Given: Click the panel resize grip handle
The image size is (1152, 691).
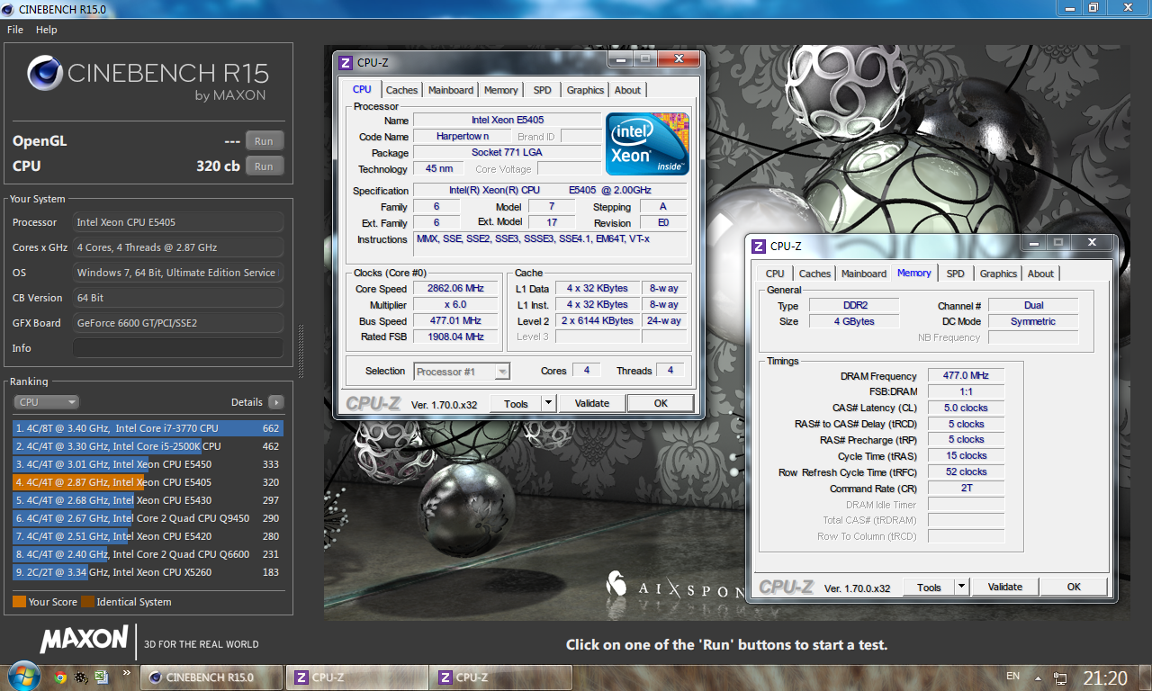Looking at the screenshot, I should click(x=300, y=351).
